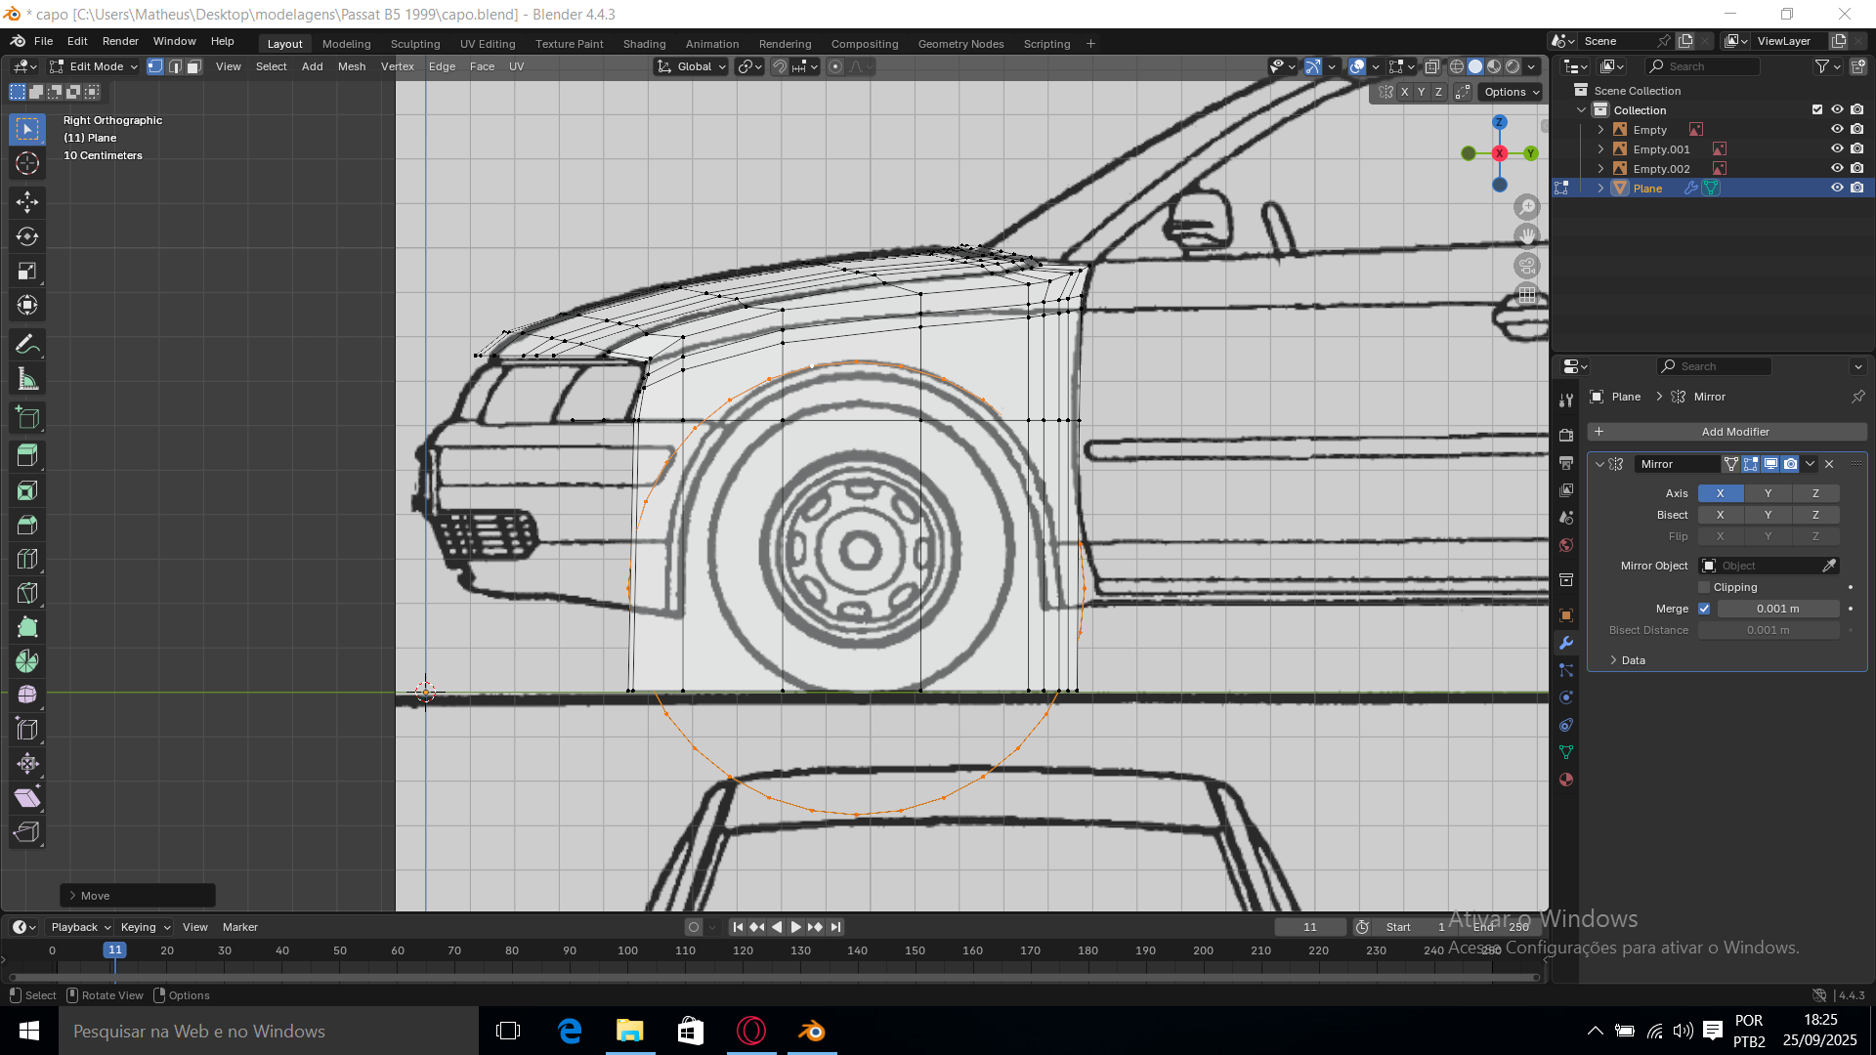Select the Rotate tool
The height and width of the screenshot is (1055, 1876).
[27, 236]
